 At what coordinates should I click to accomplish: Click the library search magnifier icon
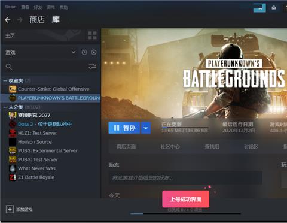tap(9, 67)
